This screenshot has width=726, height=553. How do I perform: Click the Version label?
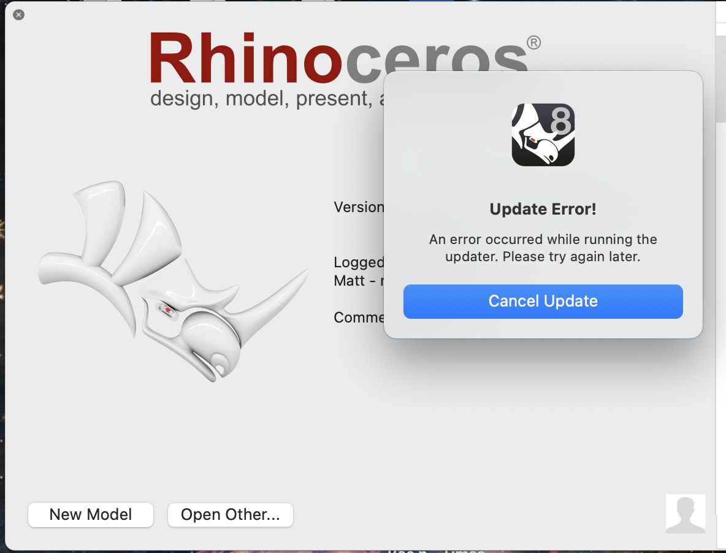pyautogui.click(x=359, y=207)
